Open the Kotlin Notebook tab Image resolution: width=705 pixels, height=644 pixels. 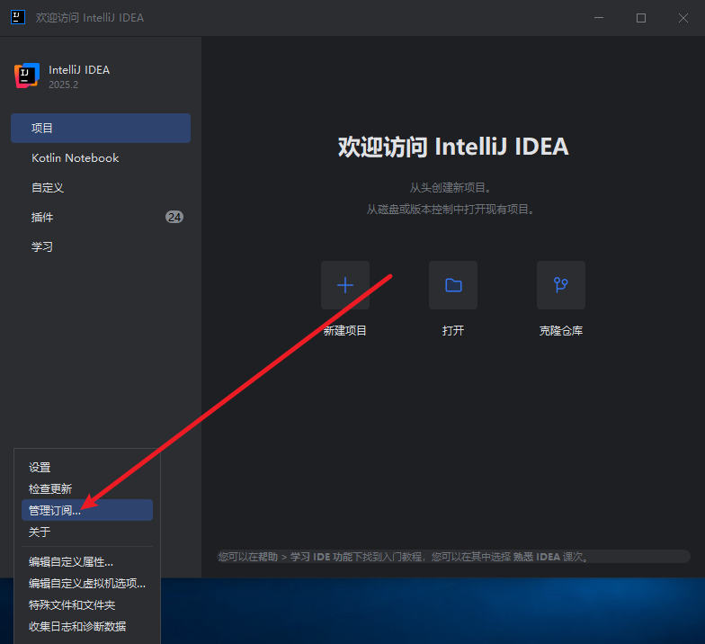pos(101,158)
